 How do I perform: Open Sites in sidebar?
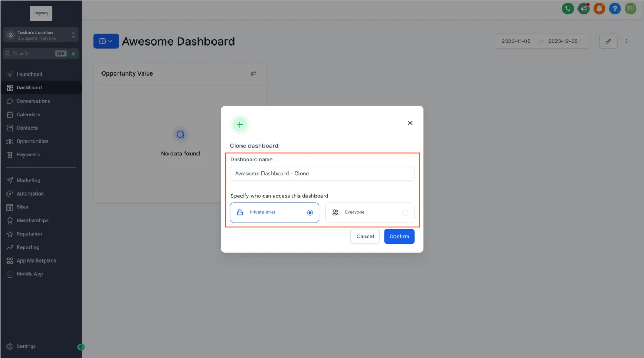pyautogui.click(x=41, y=207)
